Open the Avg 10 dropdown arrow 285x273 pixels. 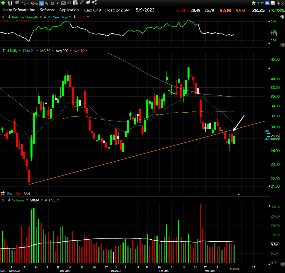[87, 51]
